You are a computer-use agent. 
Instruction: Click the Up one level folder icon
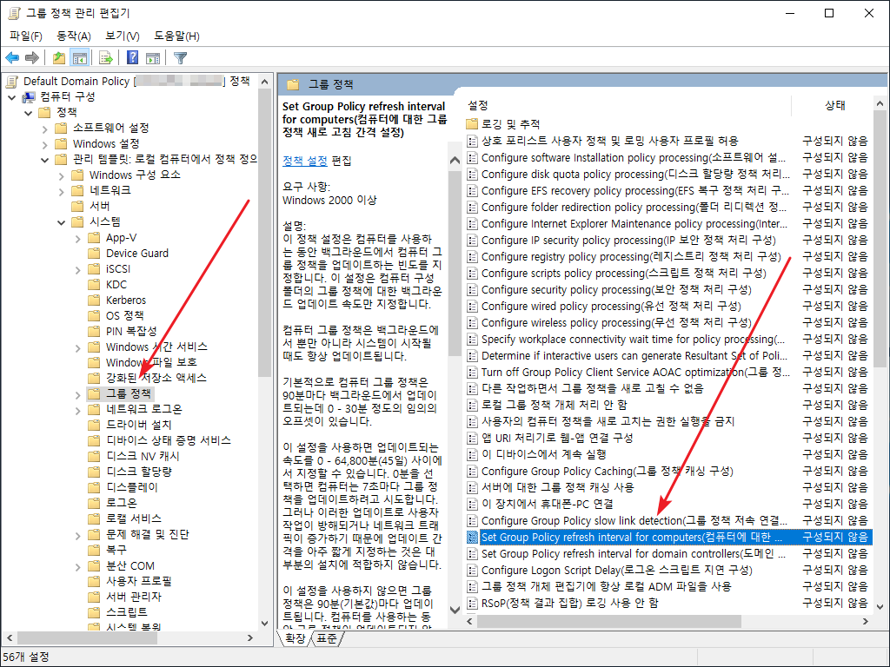click(x=58, y=57)
